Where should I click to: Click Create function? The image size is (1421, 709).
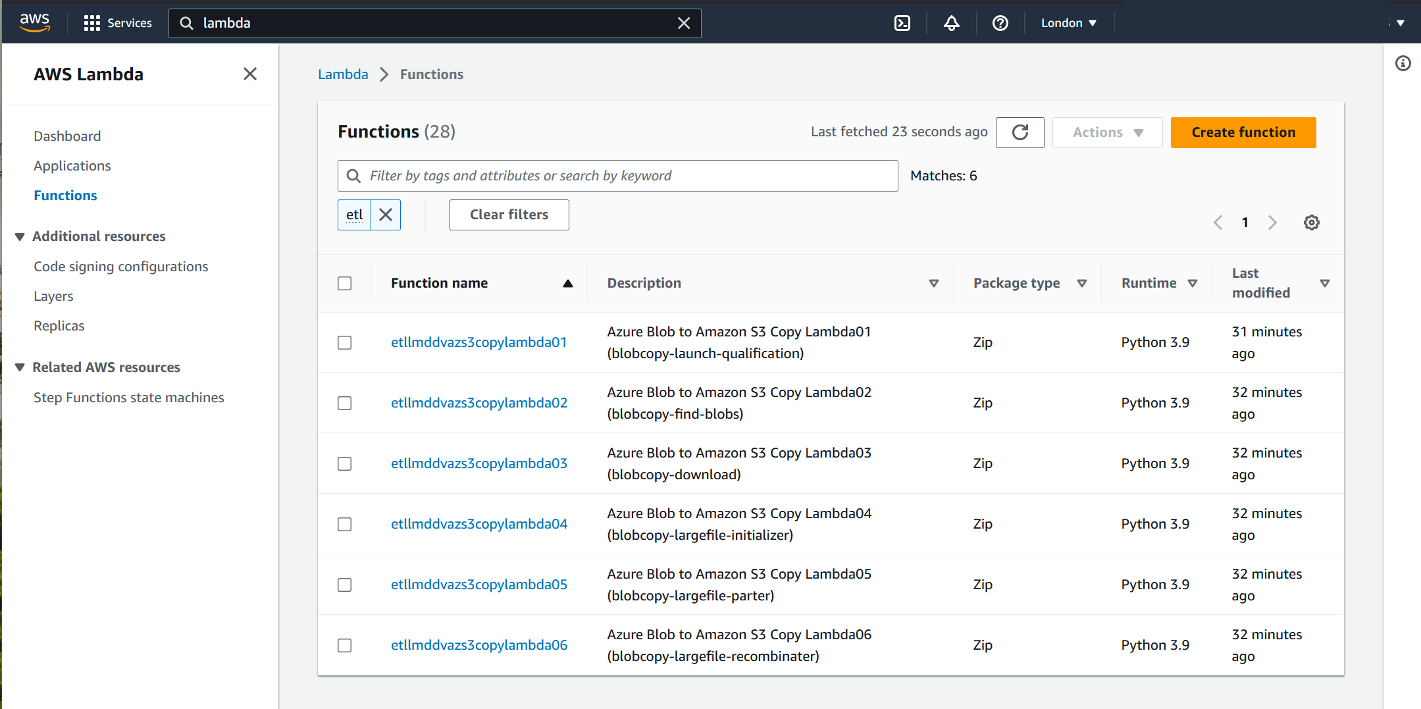1243,132
